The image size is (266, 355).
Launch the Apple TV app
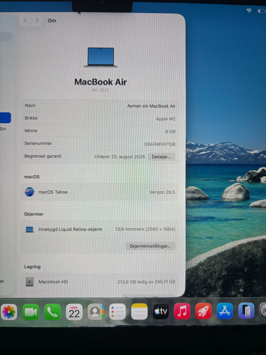tap(161, 311)
